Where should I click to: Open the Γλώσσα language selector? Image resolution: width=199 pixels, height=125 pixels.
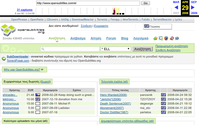pos(158,27)
